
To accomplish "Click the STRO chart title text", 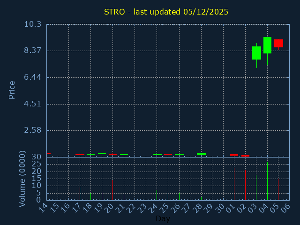I will point(166,12).
